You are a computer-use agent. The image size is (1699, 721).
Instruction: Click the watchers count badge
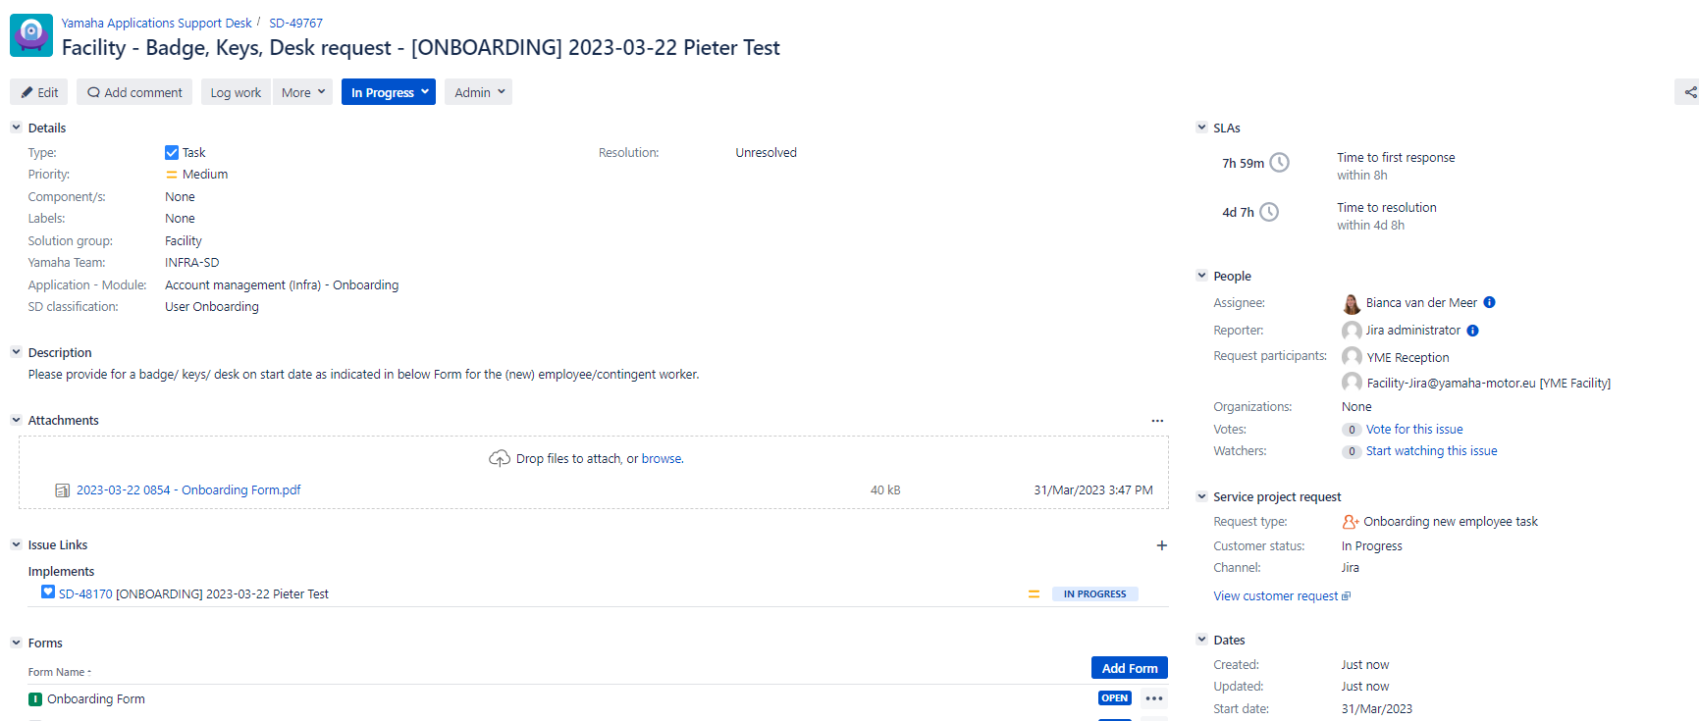click(1352, 451)
